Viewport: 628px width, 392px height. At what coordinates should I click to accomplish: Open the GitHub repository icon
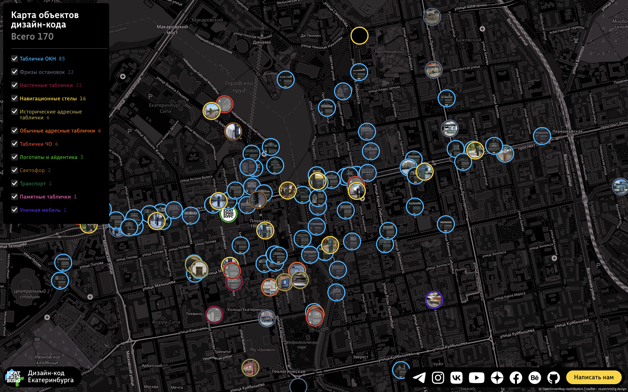pyautogui.click(x=553, y=378)
